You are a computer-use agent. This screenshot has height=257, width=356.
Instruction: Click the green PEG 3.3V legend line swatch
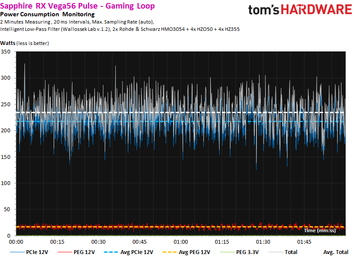[x=227, y=252]
